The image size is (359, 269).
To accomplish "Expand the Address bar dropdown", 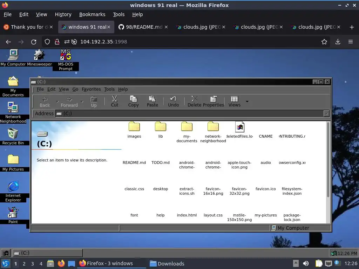I will (x=326, y=113).
